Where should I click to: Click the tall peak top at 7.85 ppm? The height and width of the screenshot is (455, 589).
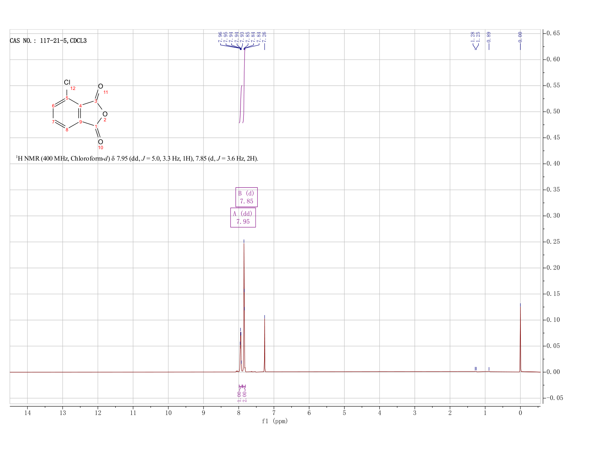[244, 243]
